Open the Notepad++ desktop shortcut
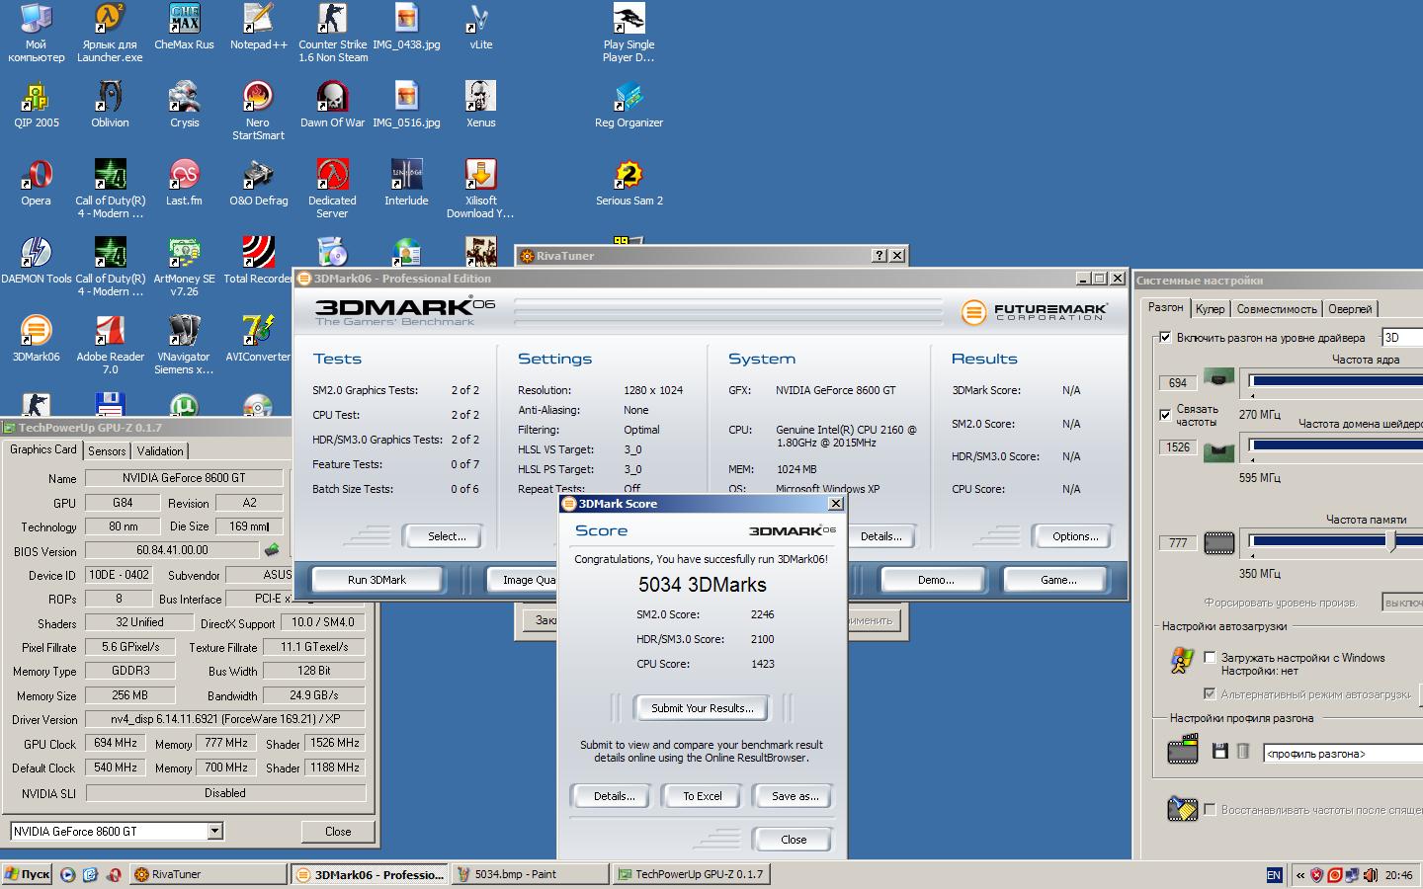 258,27
